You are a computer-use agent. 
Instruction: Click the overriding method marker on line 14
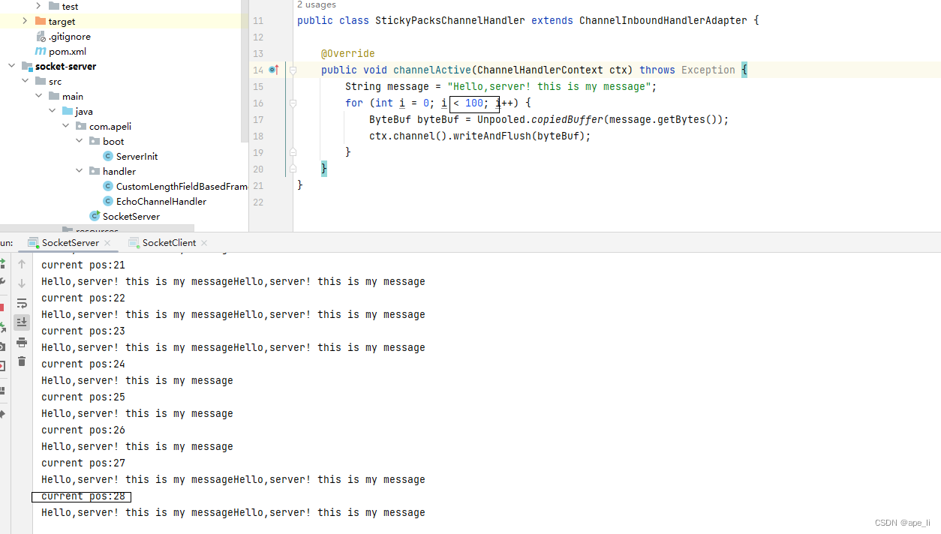(x=270, y=69)
